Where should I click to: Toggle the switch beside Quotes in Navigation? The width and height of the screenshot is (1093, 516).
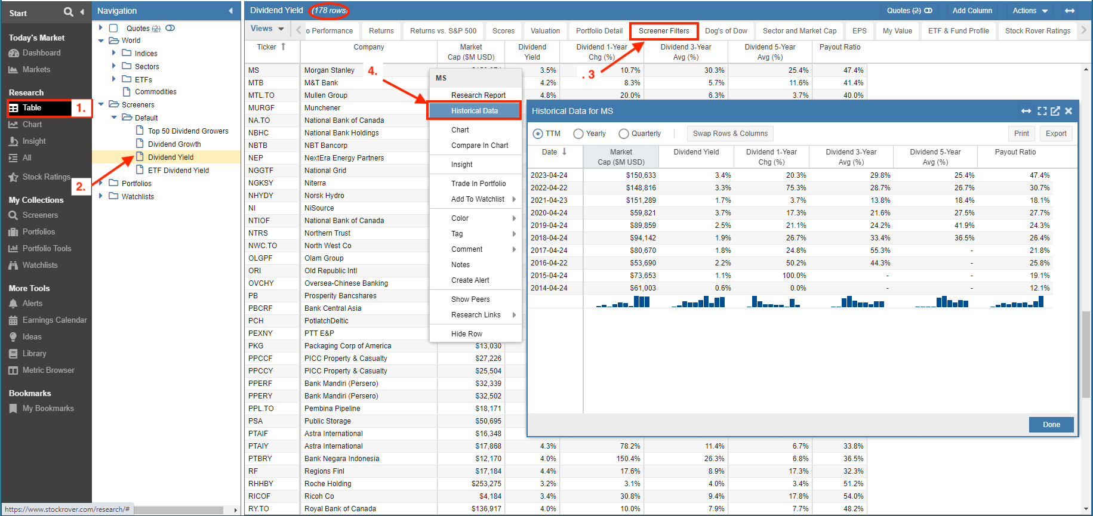pyautogui.click(x=170, y=28)
